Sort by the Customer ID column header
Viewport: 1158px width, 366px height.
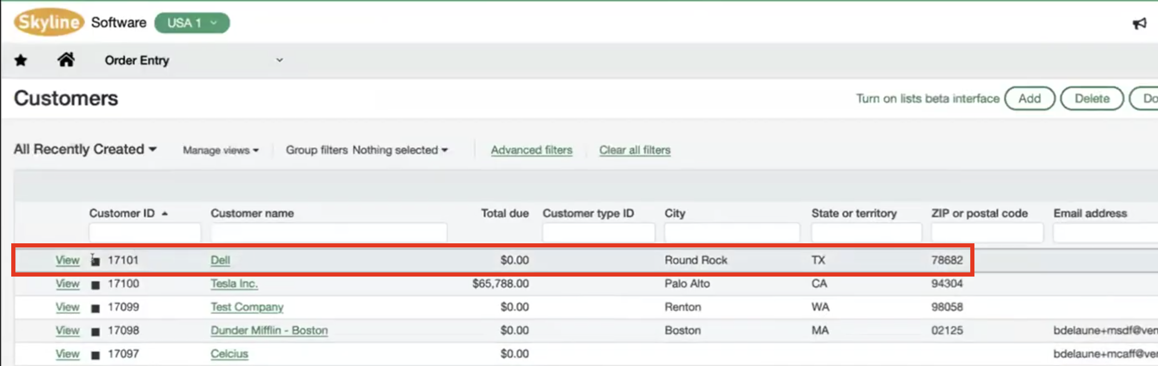(x=128, y=213)
